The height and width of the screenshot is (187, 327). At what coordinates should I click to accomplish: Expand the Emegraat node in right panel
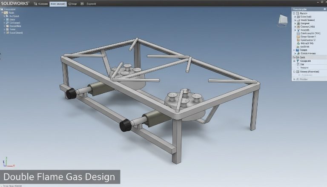(295, 23)
